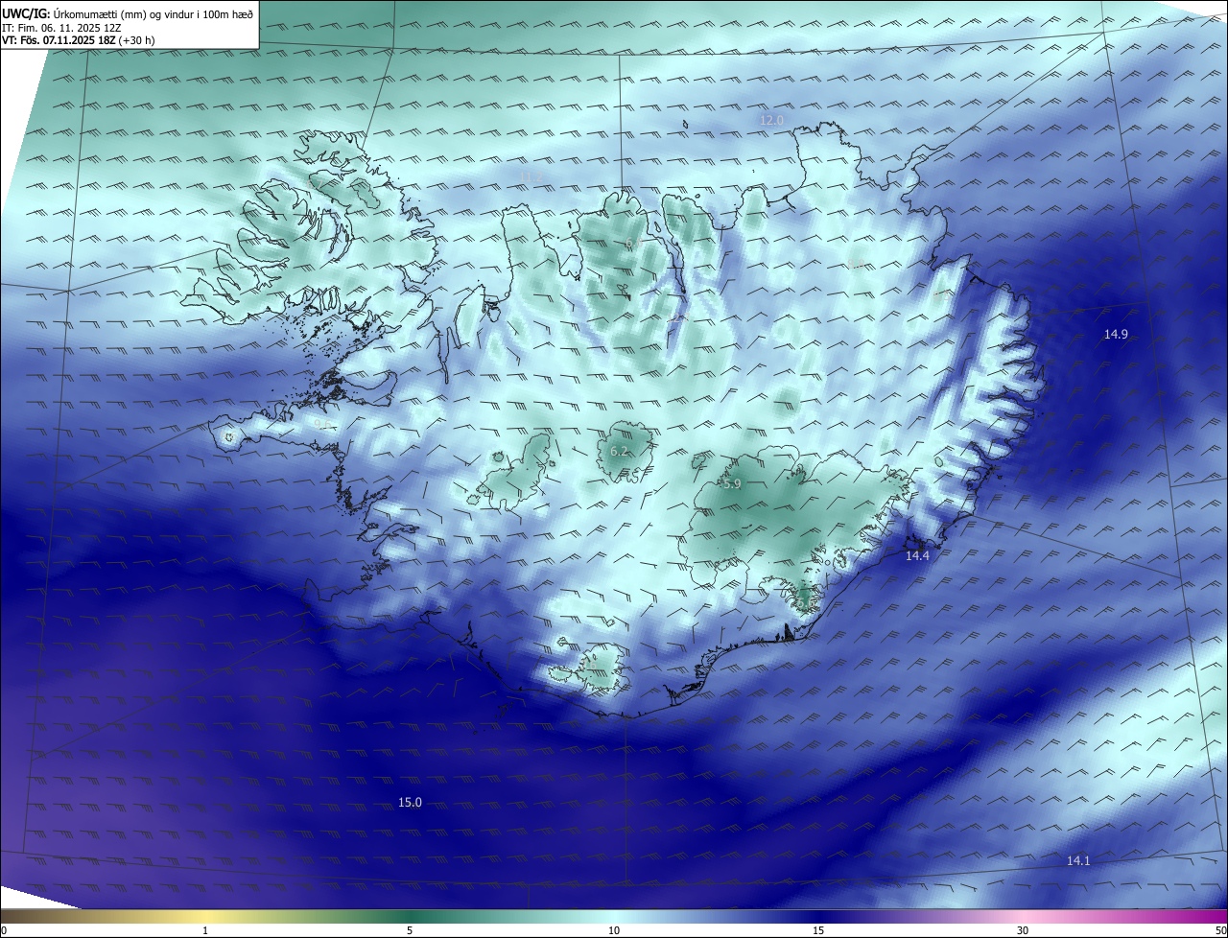Click the 12.0 value label north of Iceland
Image resolution: width=1228 pixels, height=938 pixels.
[771, 120]
